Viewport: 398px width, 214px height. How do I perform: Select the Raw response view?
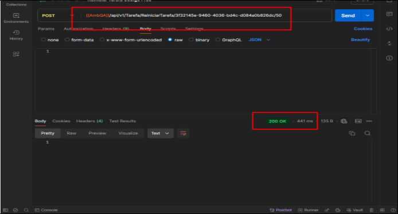pyautogui.click(x=71, y=133)
